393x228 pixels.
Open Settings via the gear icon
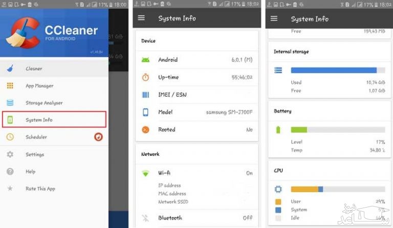click(x=10, y=154)
